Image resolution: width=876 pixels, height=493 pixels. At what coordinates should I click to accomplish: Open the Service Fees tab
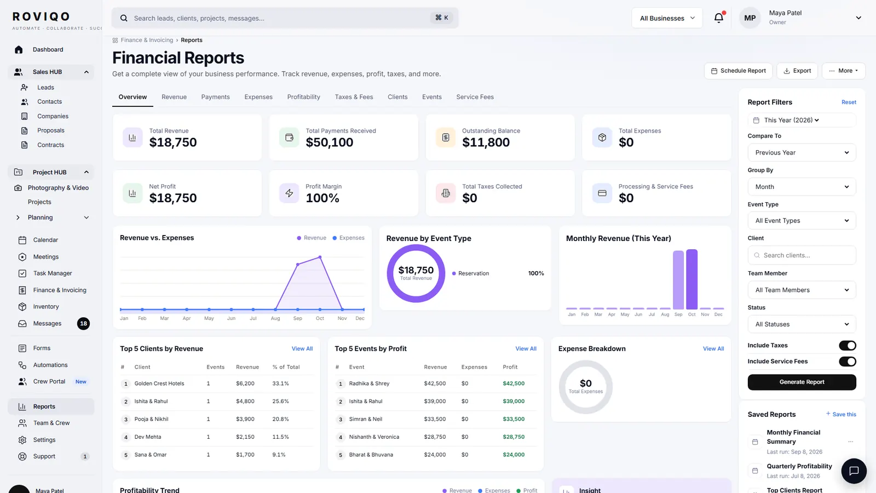[x=475, y=97]
